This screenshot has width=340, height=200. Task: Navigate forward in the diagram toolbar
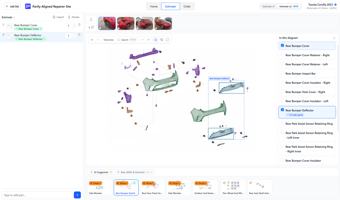(98, 40)
